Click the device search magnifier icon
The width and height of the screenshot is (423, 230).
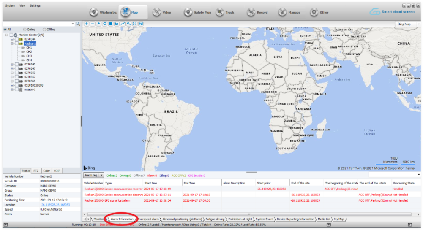(x=78, y=24)
